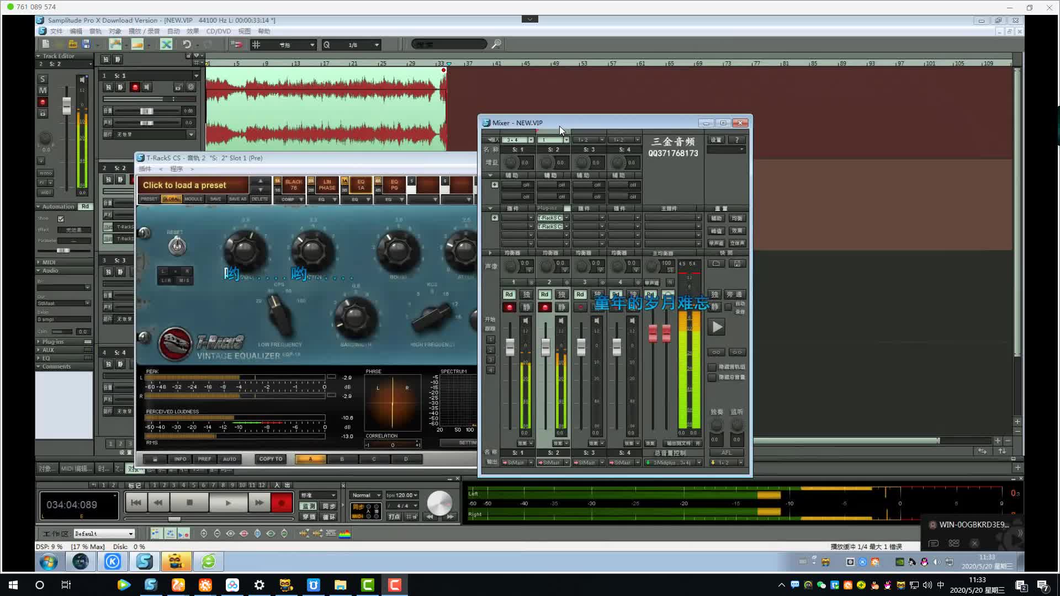This screenshot has width=1060, height=596.
Task: Click Play arrow in Mixer window
Action: (717, 327)
